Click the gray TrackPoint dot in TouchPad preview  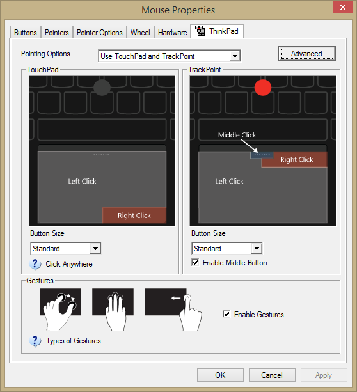point(102,88)
